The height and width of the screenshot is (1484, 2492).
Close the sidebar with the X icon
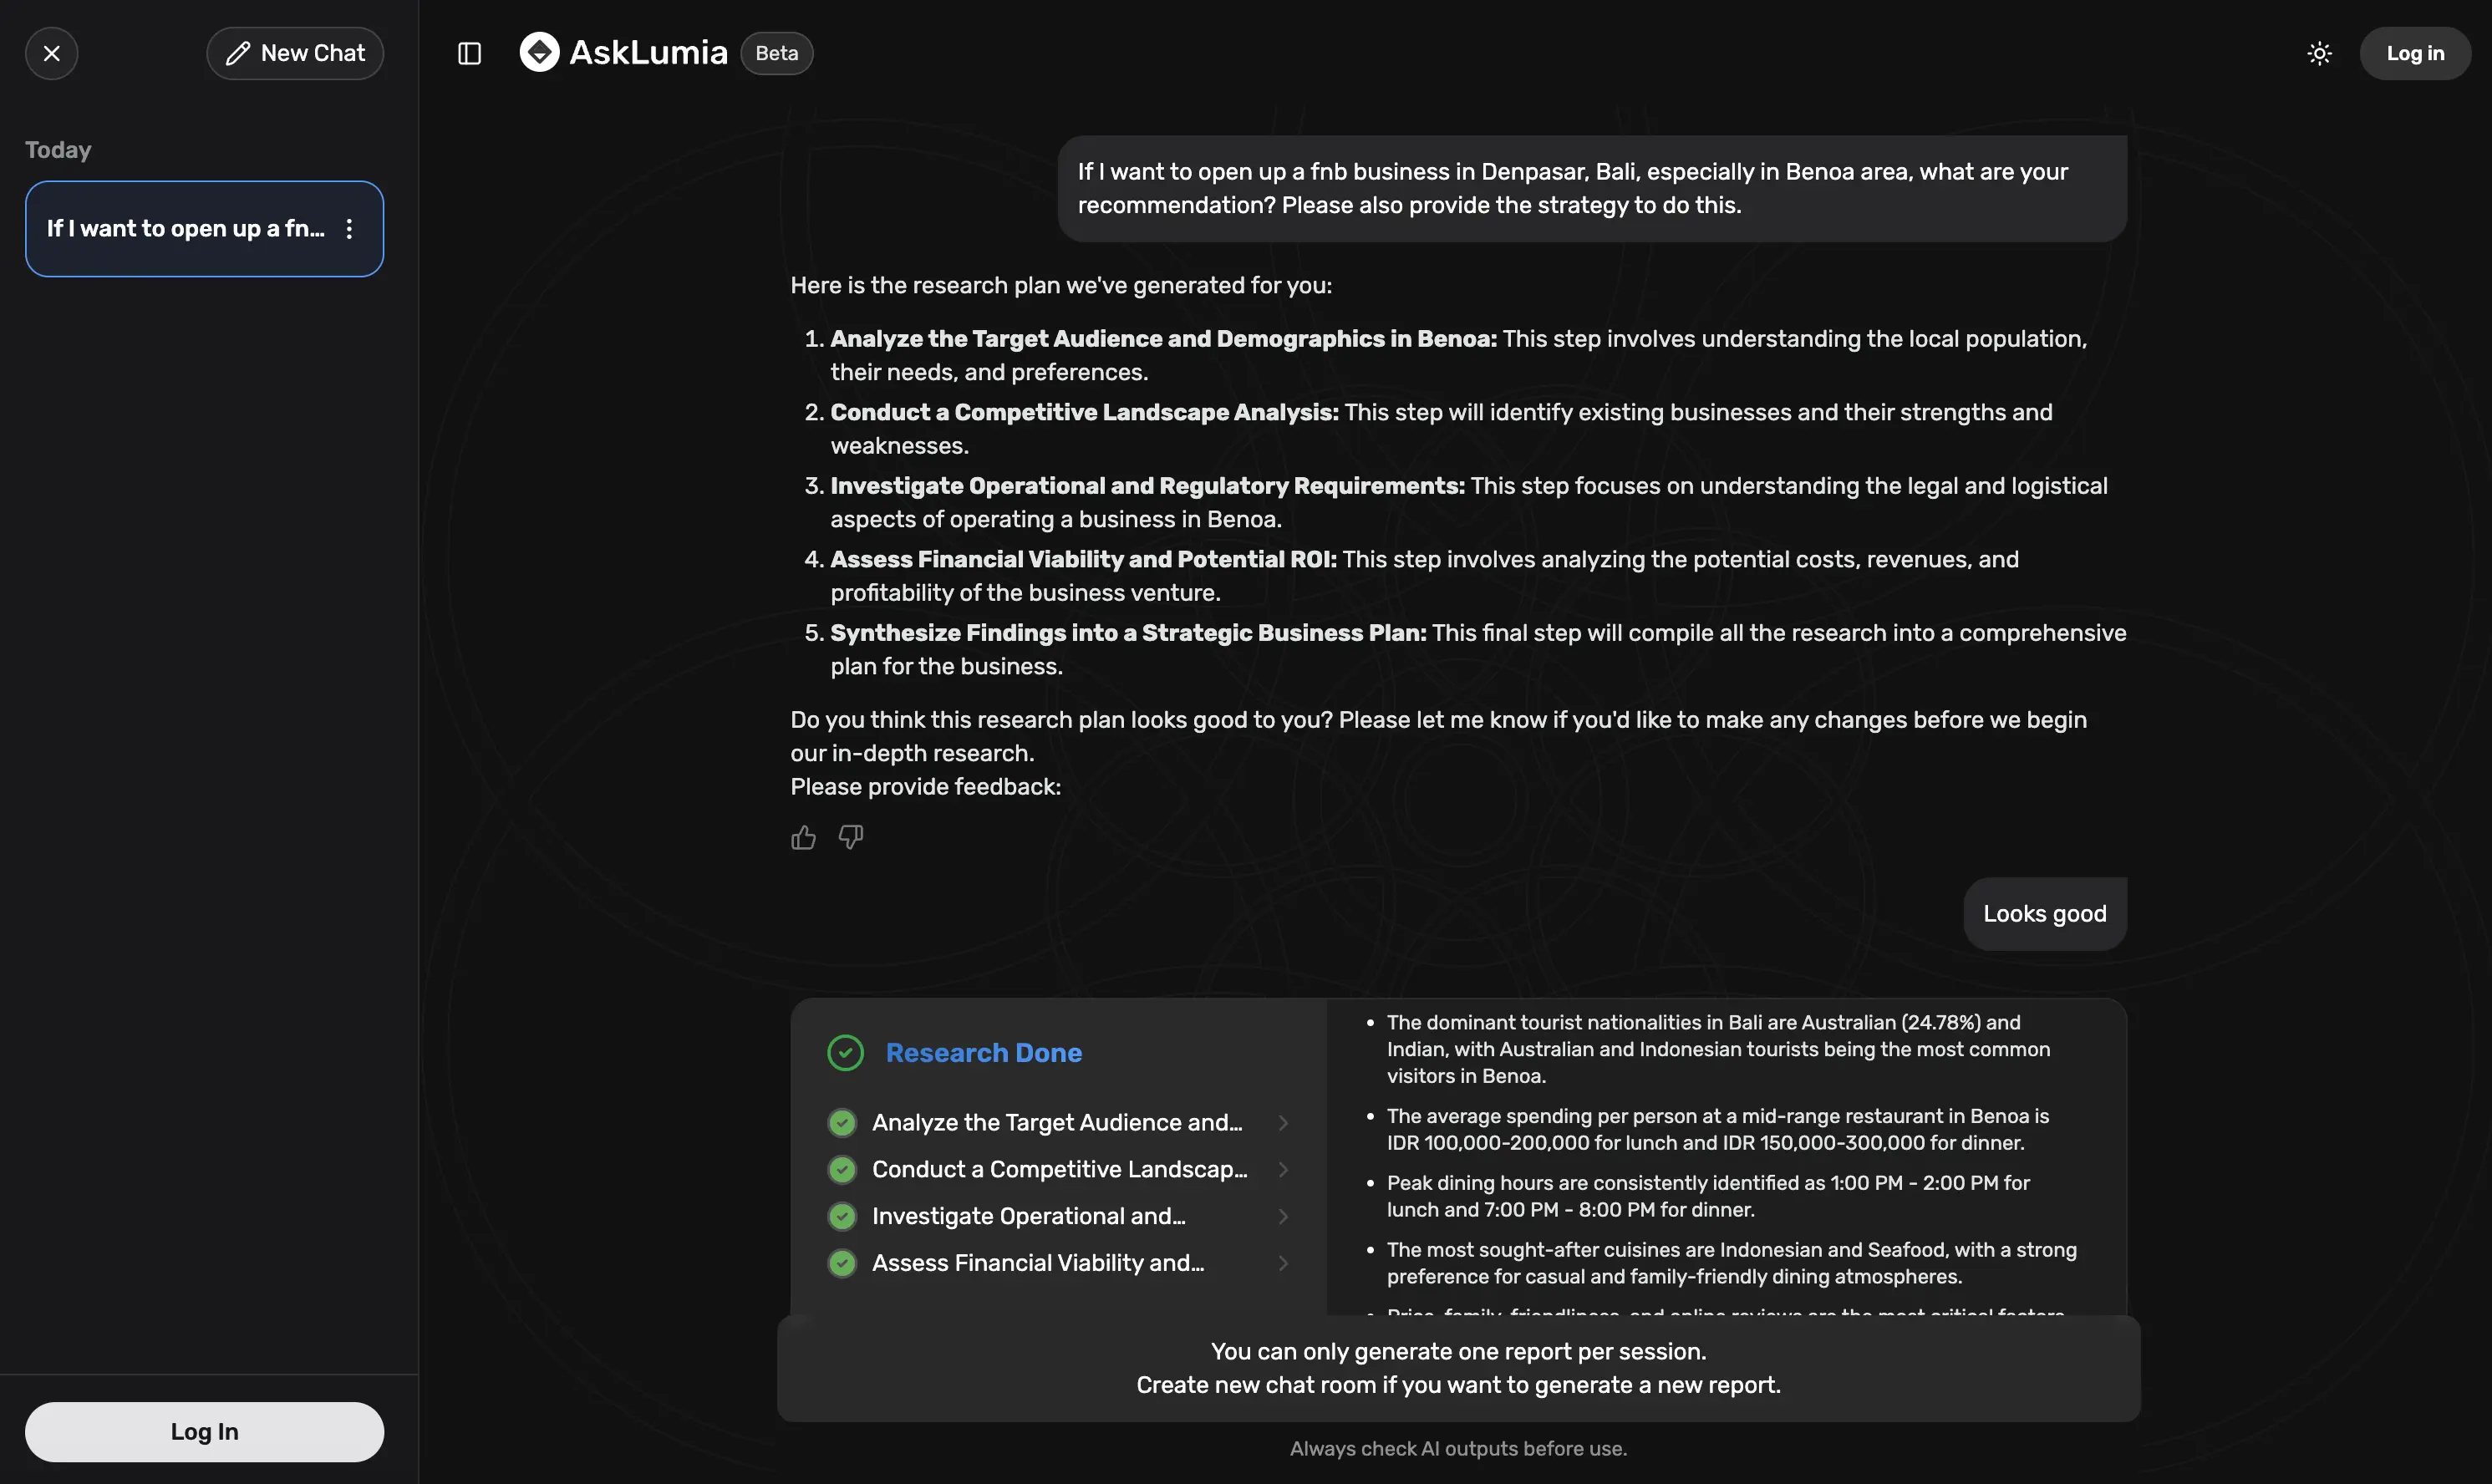point(52,53)
